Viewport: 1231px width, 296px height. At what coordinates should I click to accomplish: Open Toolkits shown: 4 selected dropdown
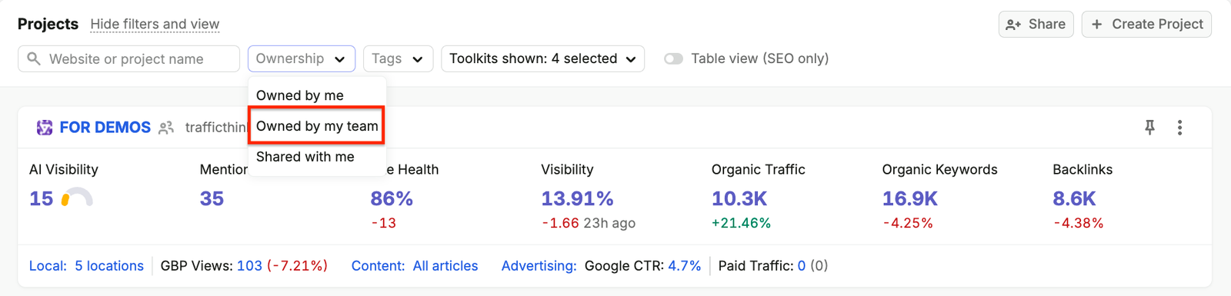[x=542, y=58]
